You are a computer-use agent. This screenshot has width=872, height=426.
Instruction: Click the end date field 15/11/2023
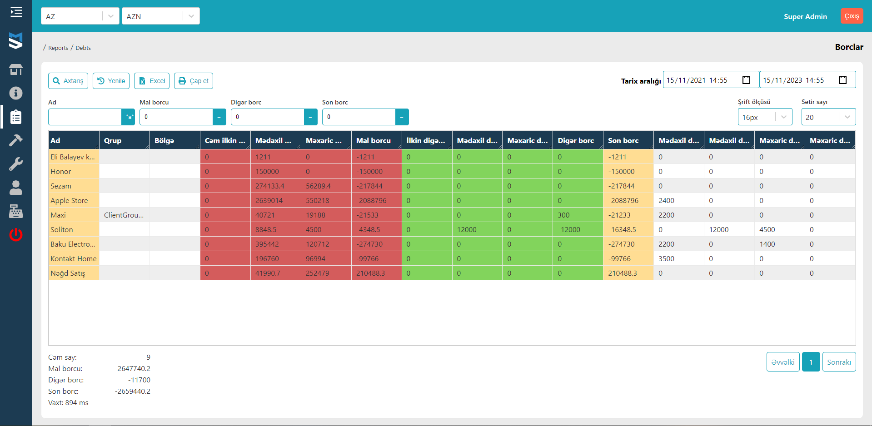[x=807, y=80]
